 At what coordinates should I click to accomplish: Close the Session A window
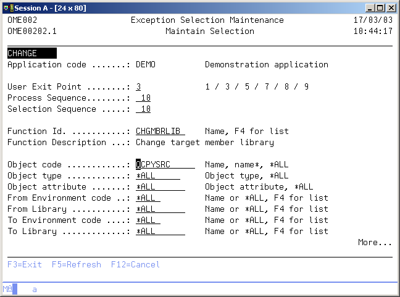pyautogui.click(x=391, y=7)
